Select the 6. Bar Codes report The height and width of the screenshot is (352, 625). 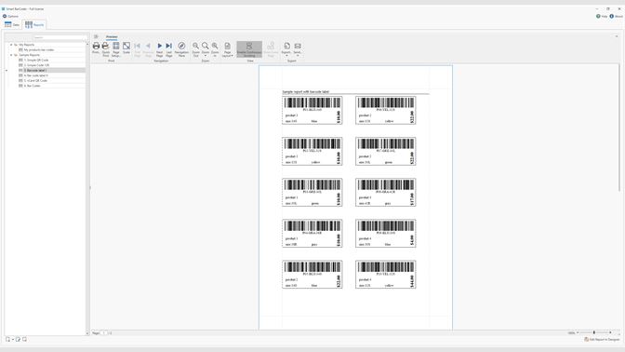click(33, 86)
